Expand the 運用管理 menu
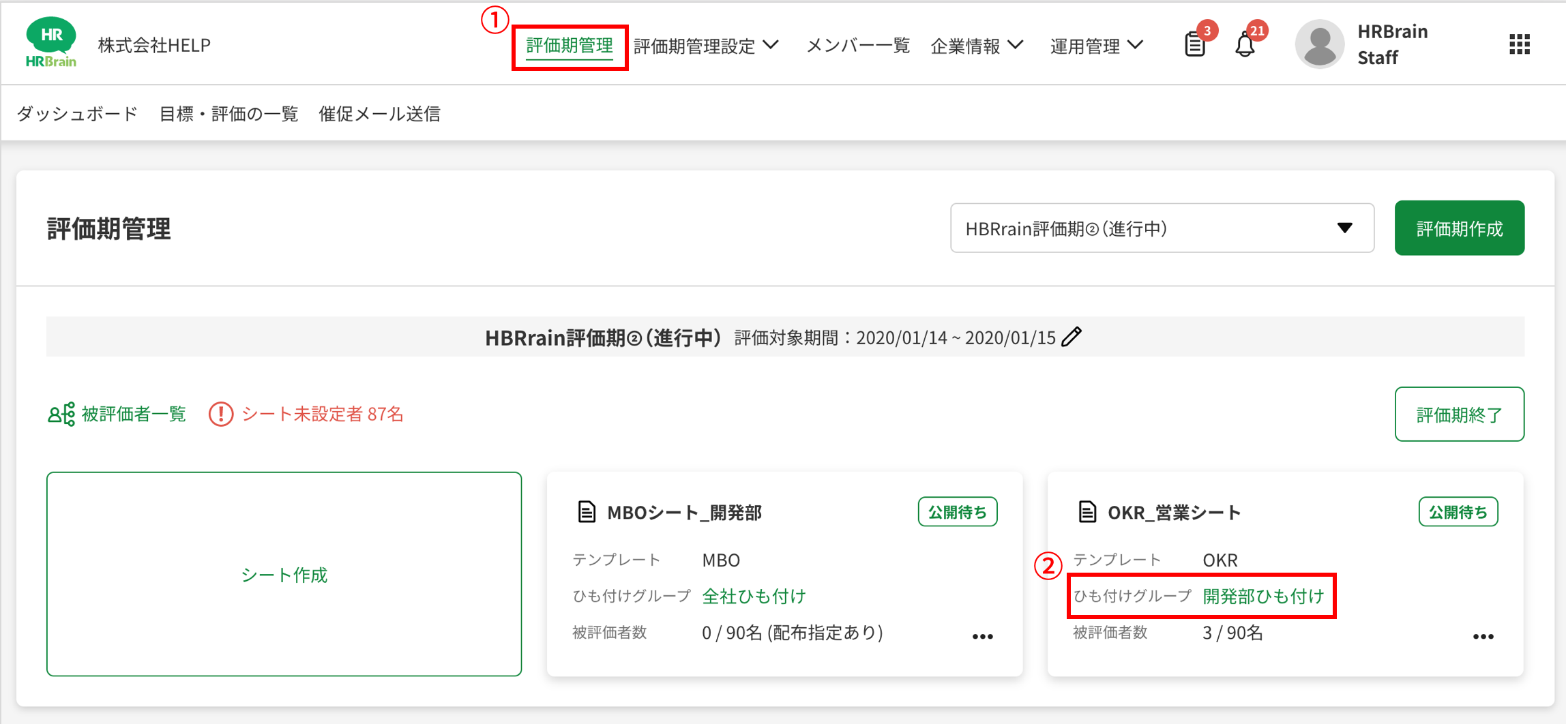 click(1097, 46)
